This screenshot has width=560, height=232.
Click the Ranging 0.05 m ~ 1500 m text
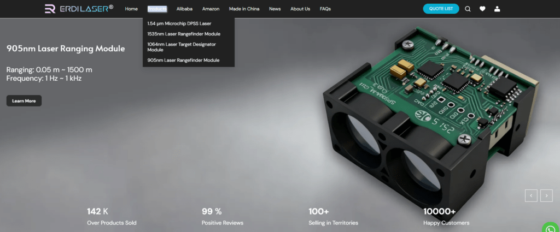[49, 70]
